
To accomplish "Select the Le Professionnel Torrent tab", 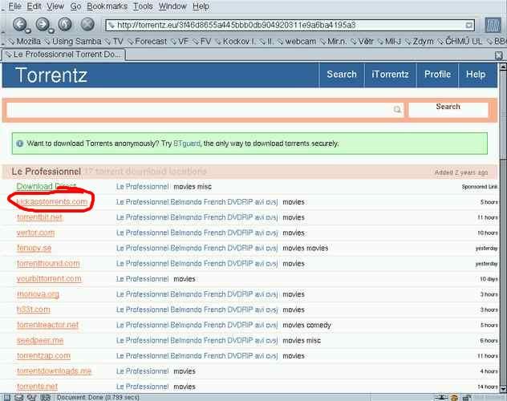I will point(63,55).
